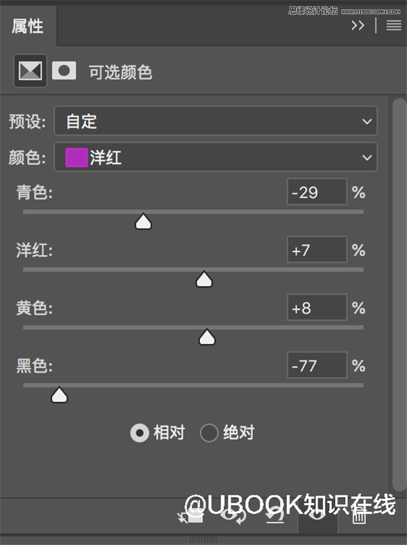Delete adjustment layer with trash icon
The image size is (407, 545).
359,517
